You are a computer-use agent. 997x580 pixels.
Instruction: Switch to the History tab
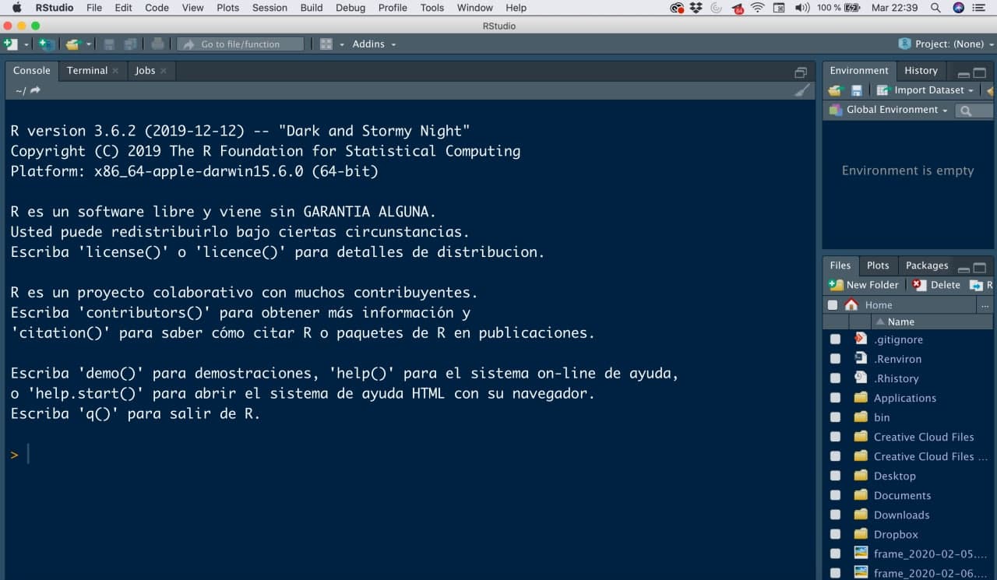921,70
